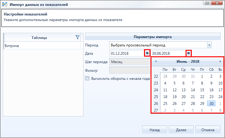The height and width of the screenshot is (138, 225).
Task: Go to previous month in calendar
Action: 156,62
